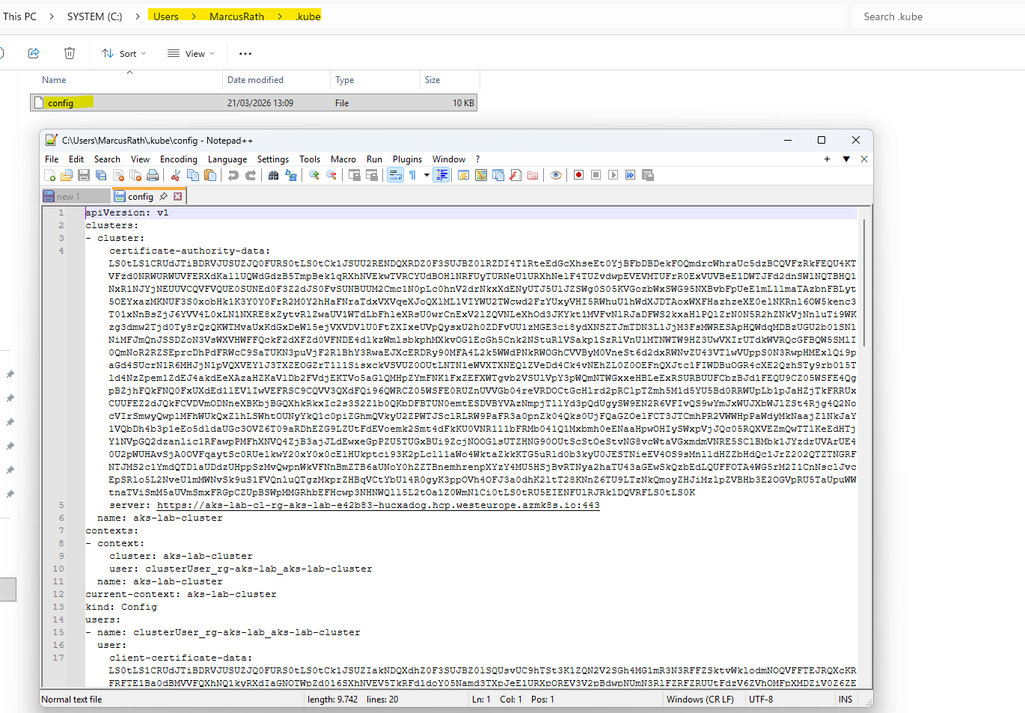Screen dimensions: 1025x713
Task: Toggle show all characters pilcrow icon
Action: click(412, 175)
